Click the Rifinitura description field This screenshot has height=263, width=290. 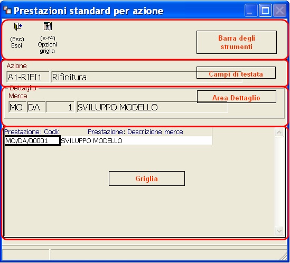(x=147, y=77)
